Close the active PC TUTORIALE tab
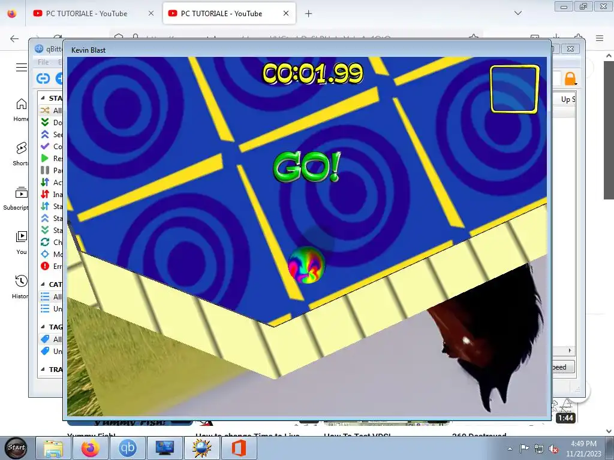 286,13
